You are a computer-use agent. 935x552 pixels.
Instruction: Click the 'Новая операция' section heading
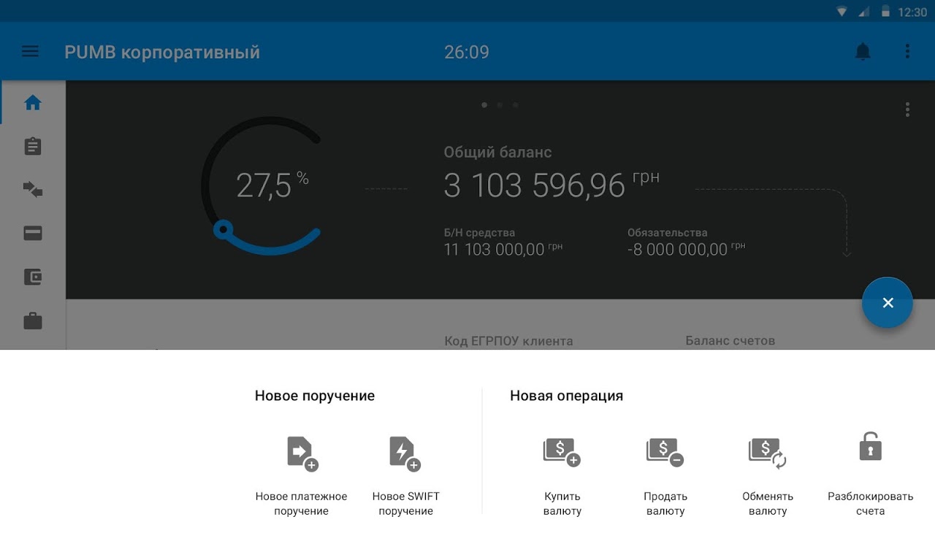567,396
